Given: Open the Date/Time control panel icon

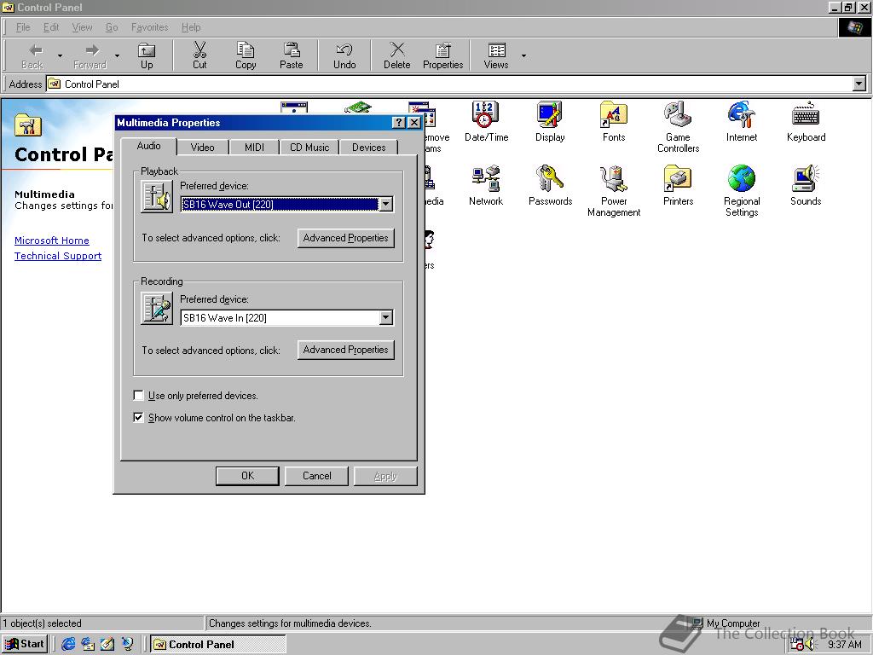Looking at the screenshot, I should (486, 121).
